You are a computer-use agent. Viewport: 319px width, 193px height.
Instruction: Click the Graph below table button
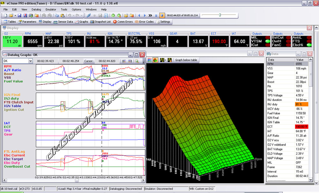186,60
